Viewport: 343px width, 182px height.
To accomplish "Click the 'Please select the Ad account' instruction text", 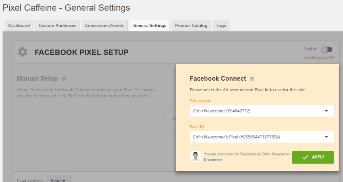I will click(x=248, y=90).
